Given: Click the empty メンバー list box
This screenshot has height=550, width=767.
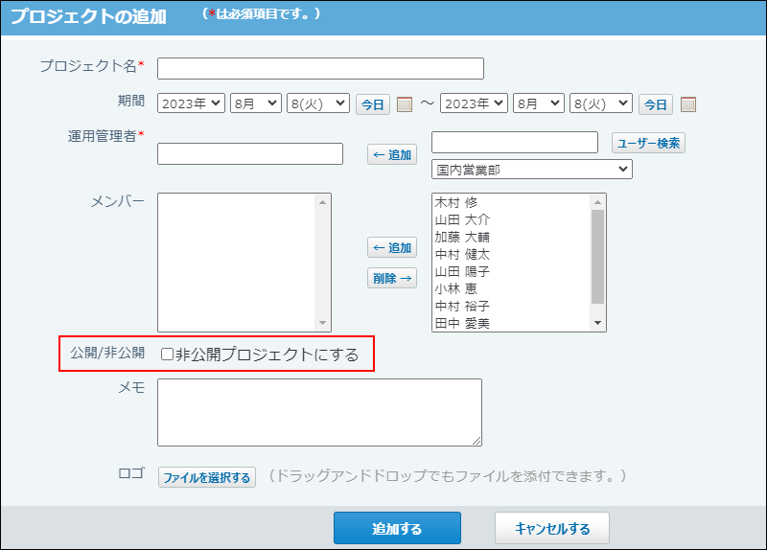Looking at the screenshot, I should (x=237, y=263).
